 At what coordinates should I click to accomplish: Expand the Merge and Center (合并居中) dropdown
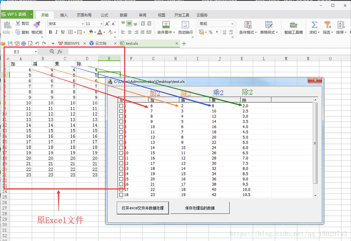tap(174, 32)
